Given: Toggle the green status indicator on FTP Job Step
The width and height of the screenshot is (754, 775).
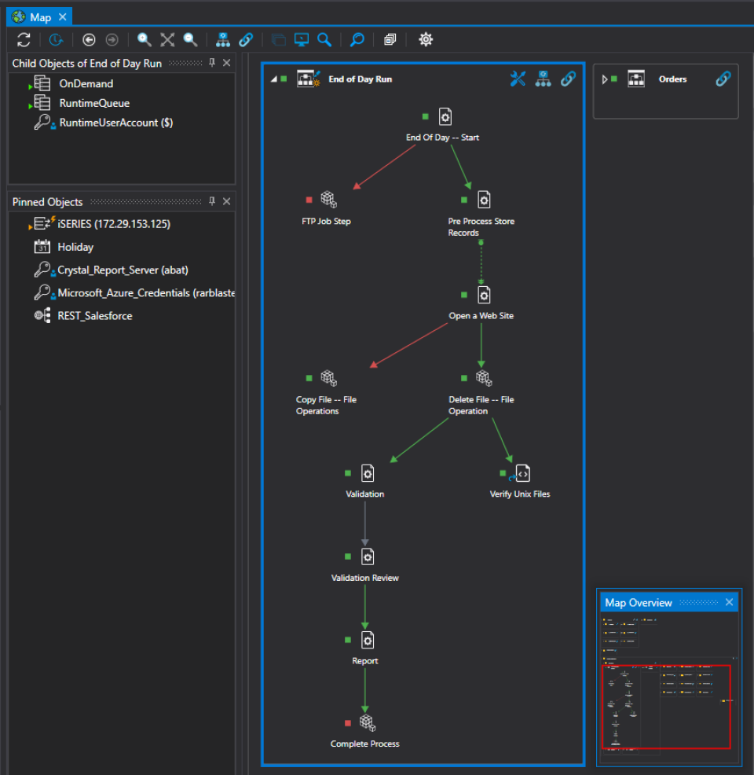Looking at the screenshot, I should [x=309, y=200].
